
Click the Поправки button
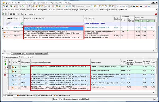pyautogui.click(x=67, y=10)
